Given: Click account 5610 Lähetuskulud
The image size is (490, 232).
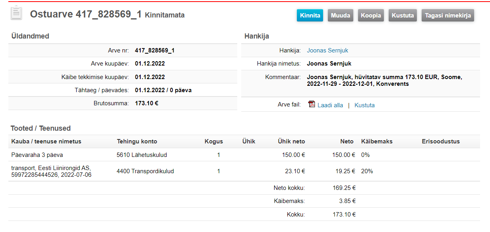Looking at the screenshot, I should pyautogui.click(x=142, y=155).
